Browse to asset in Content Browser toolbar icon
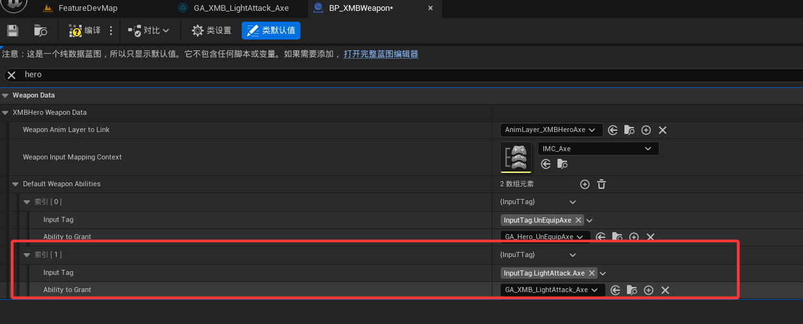This screenshot has height=324, width=803. (x=41, y=30)
